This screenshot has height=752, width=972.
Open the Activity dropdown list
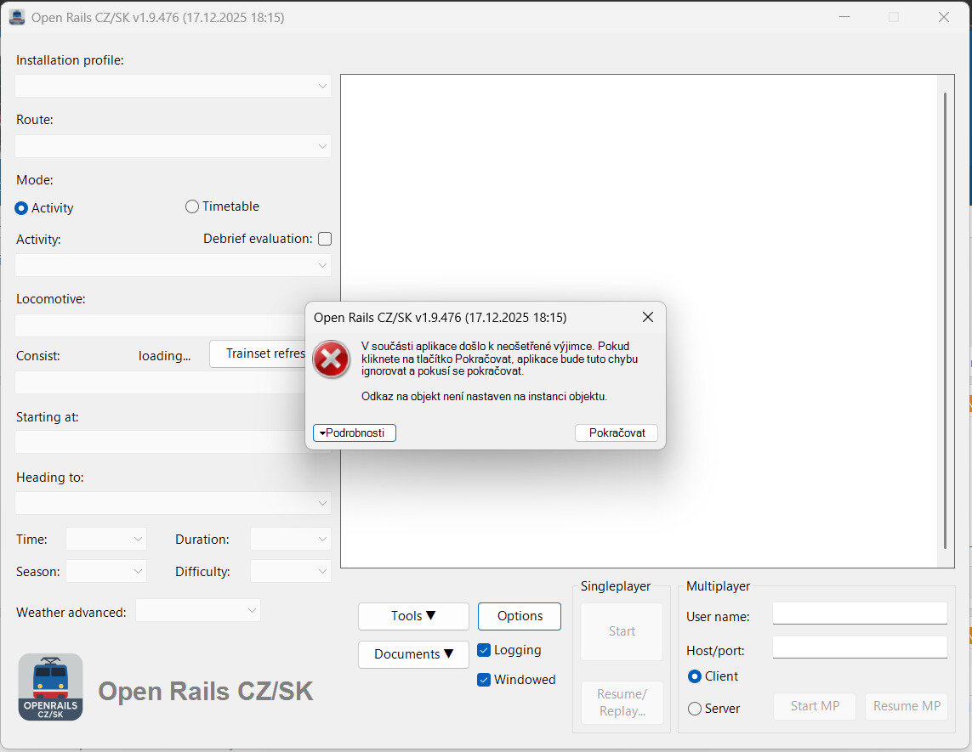[x=173, y=265]
